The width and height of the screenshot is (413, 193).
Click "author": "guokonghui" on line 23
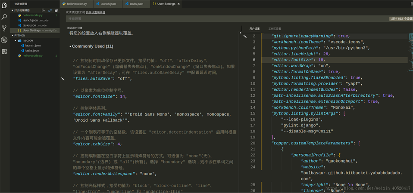[329, 161]
